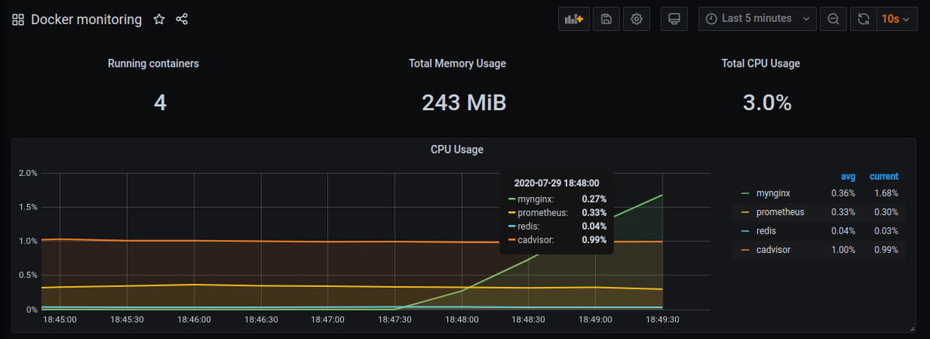Open the Last 5 minutes time picker

(x=758, y=19)
